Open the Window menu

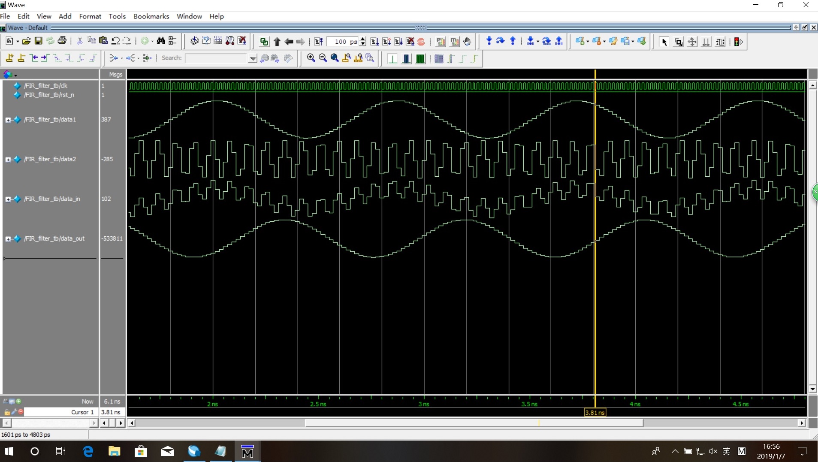pos(189,16)
